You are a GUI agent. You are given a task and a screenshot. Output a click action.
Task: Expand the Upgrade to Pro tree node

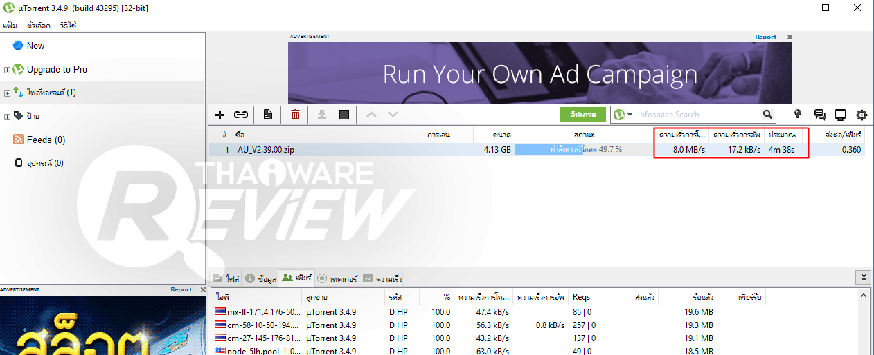pyautogui.click(x=7, y=70)
